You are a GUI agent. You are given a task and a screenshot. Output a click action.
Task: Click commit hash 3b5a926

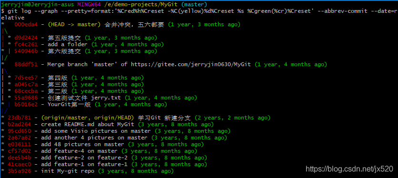(20, 171)
